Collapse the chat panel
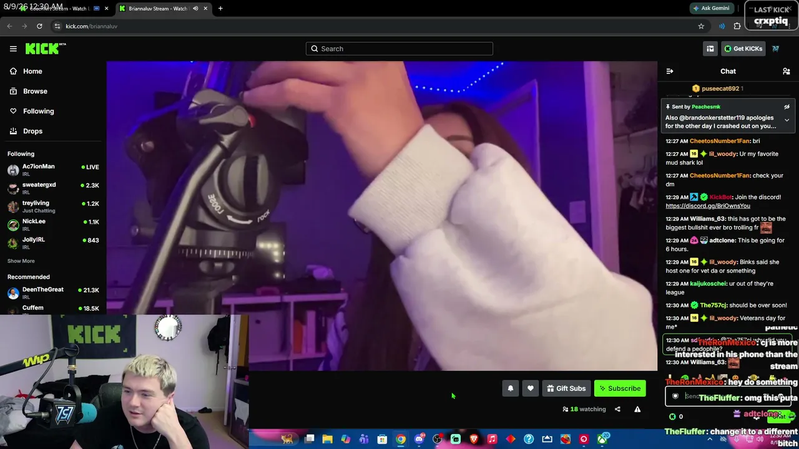This screenshot has height=449, width=799. coord(670,72)
